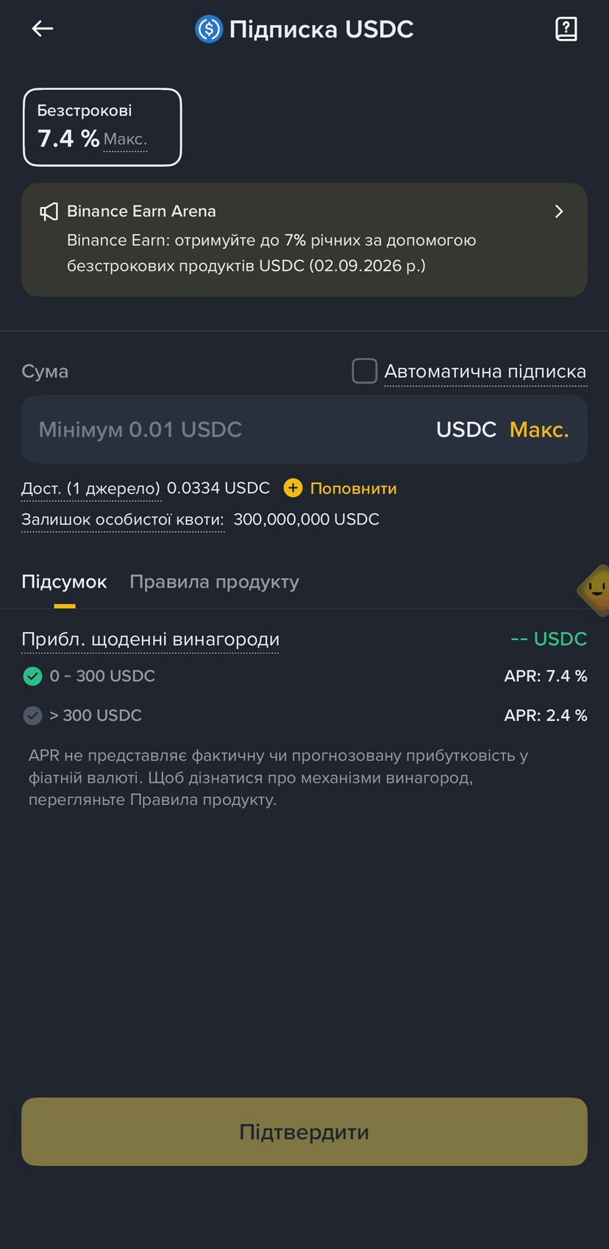
Task: Enable the Автоматична підписка checkbox
Action: pos(364,371)
